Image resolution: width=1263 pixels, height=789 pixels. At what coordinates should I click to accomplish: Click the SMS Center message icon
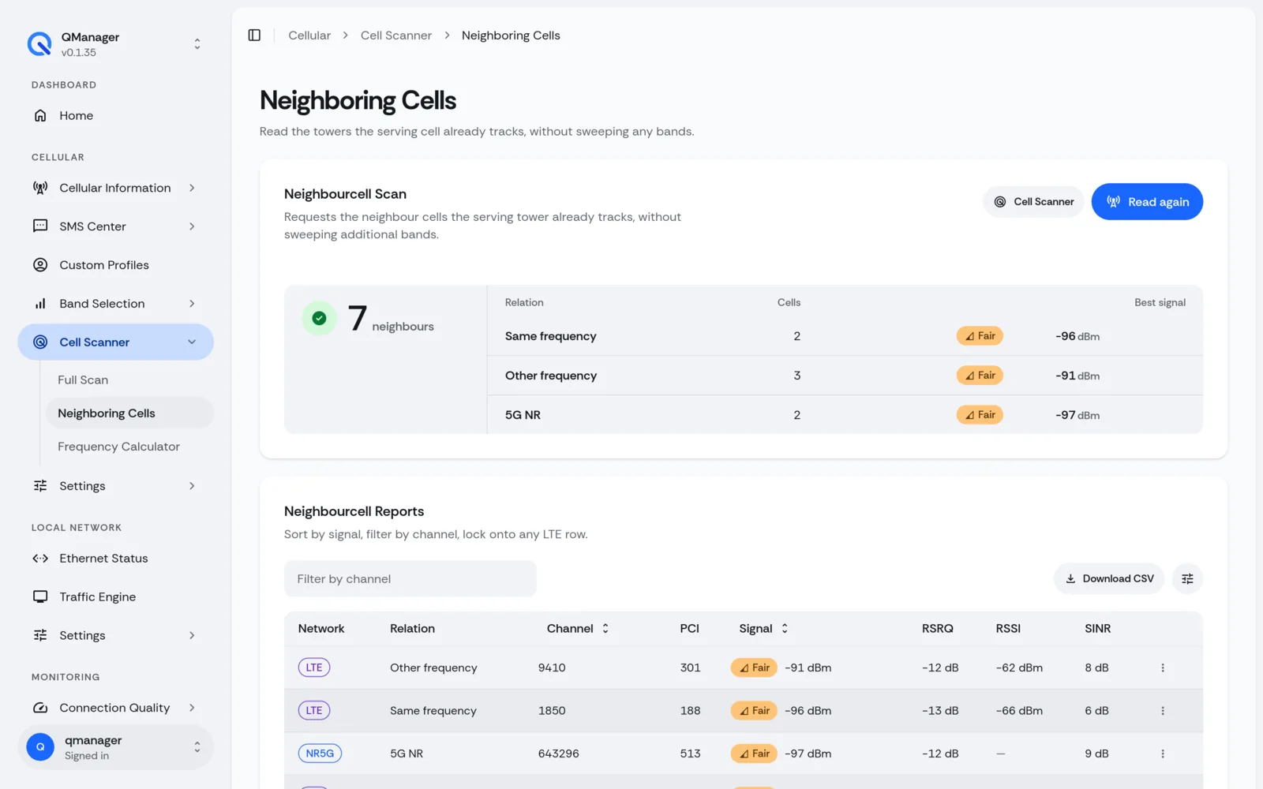point(40,226)
